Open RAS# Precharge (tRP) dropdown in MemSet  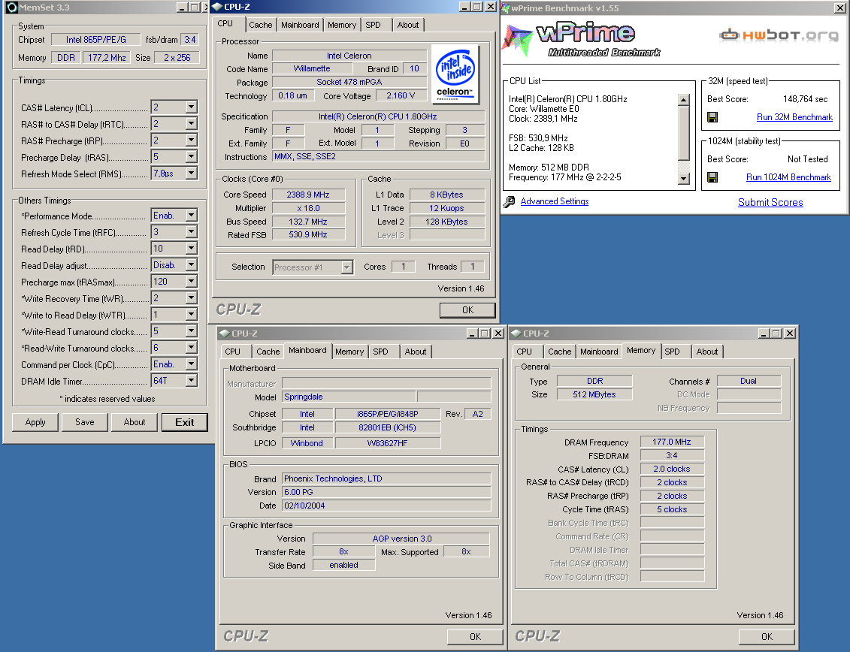click(191, 140)
